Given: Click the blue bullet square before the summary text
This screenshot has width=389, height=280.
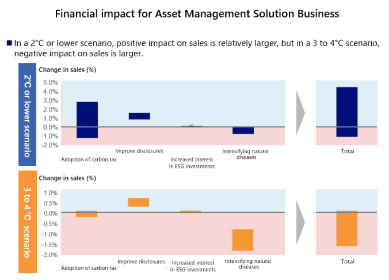Looking at the screenshot, I should point(10,43).
